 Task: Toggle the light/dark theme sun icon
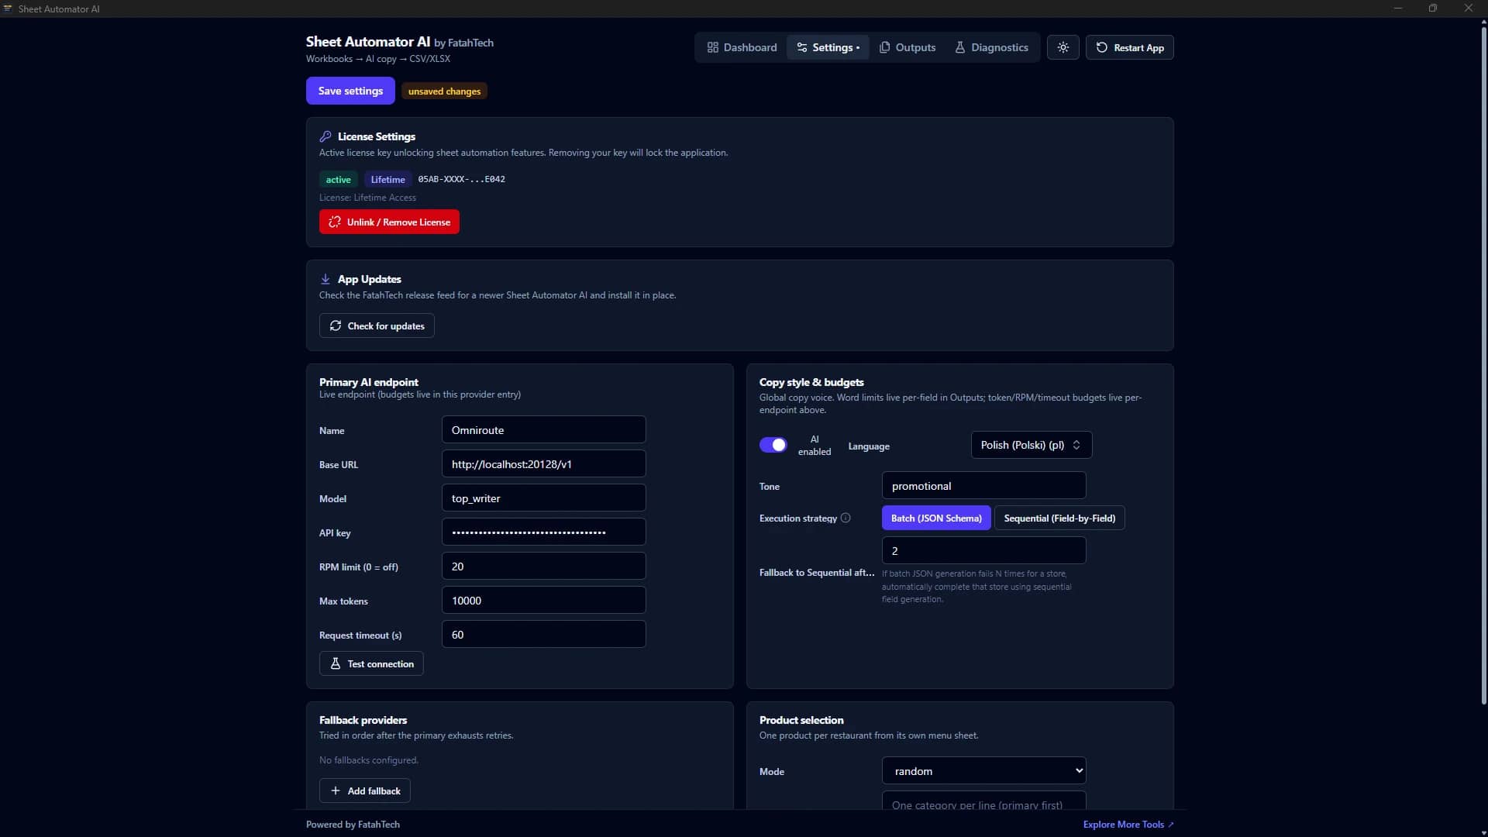(x=1063, y=47)
